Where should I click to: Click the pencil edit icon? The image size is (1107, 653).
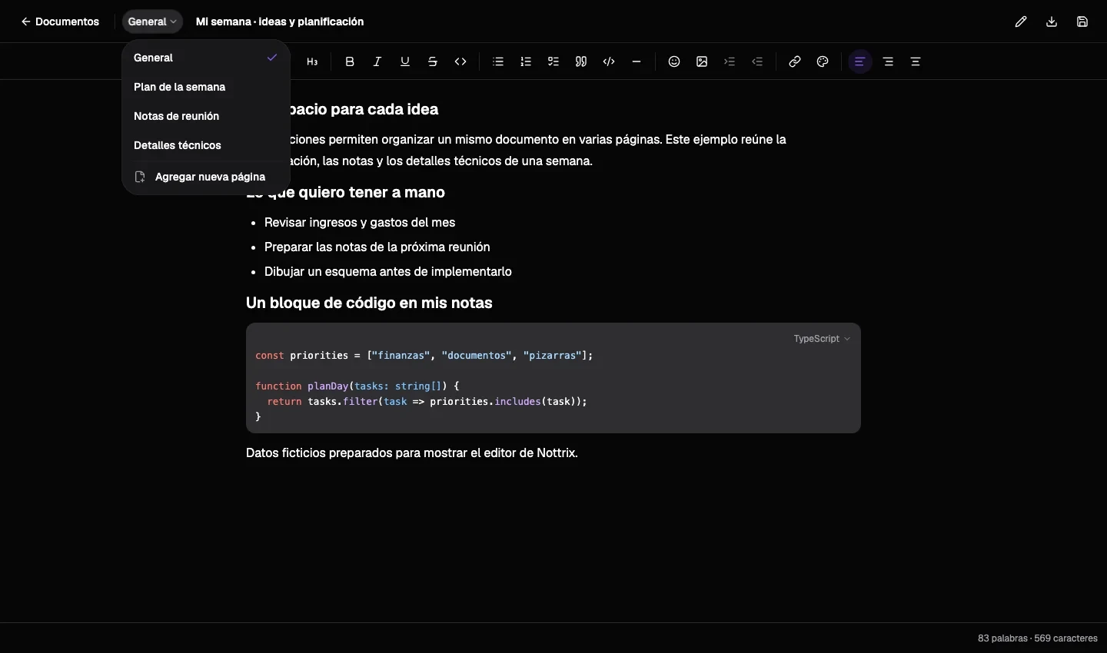1021,22
